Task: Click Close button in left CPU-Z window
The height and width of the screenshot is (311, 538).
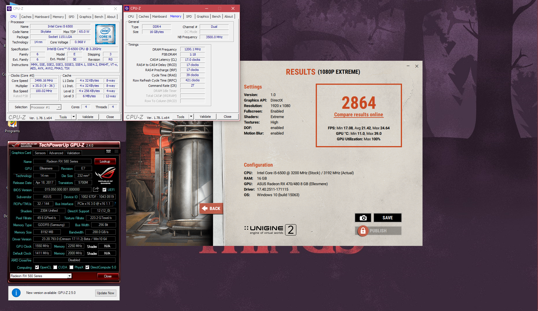Action: (110, 117)
